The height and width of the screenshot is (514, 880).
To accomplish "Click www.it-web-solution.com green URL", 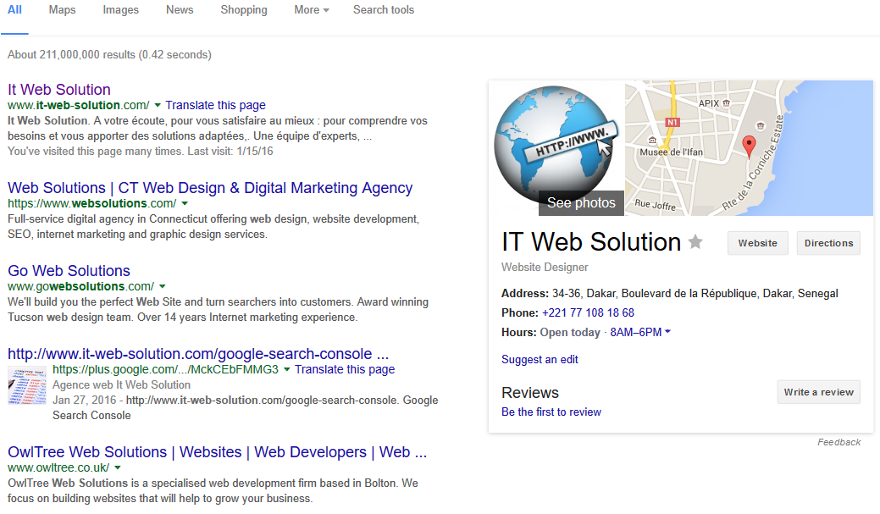I will coord(79,106).
